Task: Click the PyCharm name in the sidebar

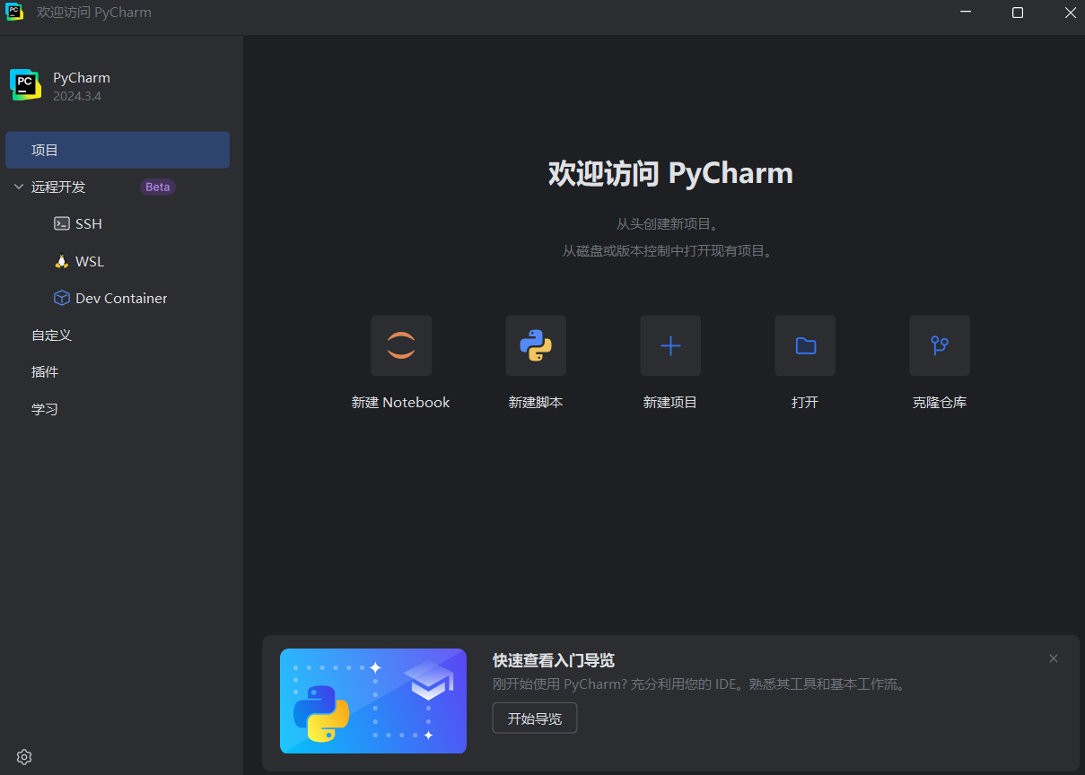Action: [x=82, y=78]
